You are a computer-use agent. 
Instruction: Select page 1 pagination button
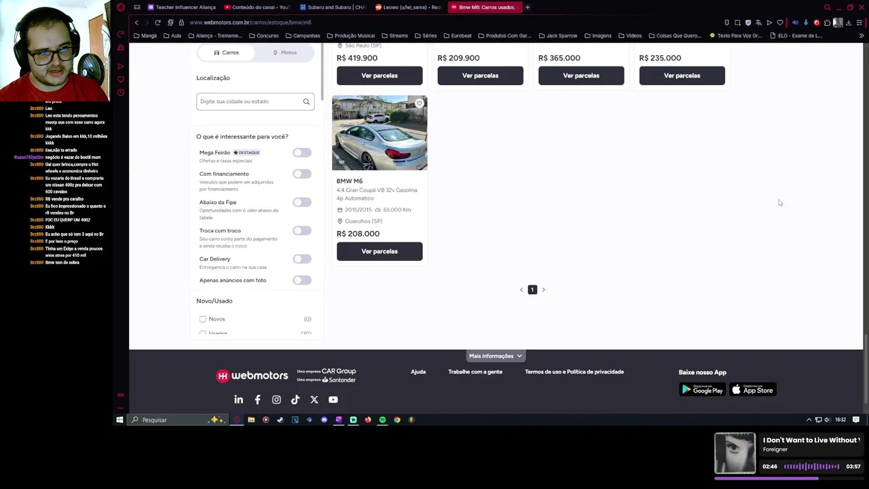point(532,290)
